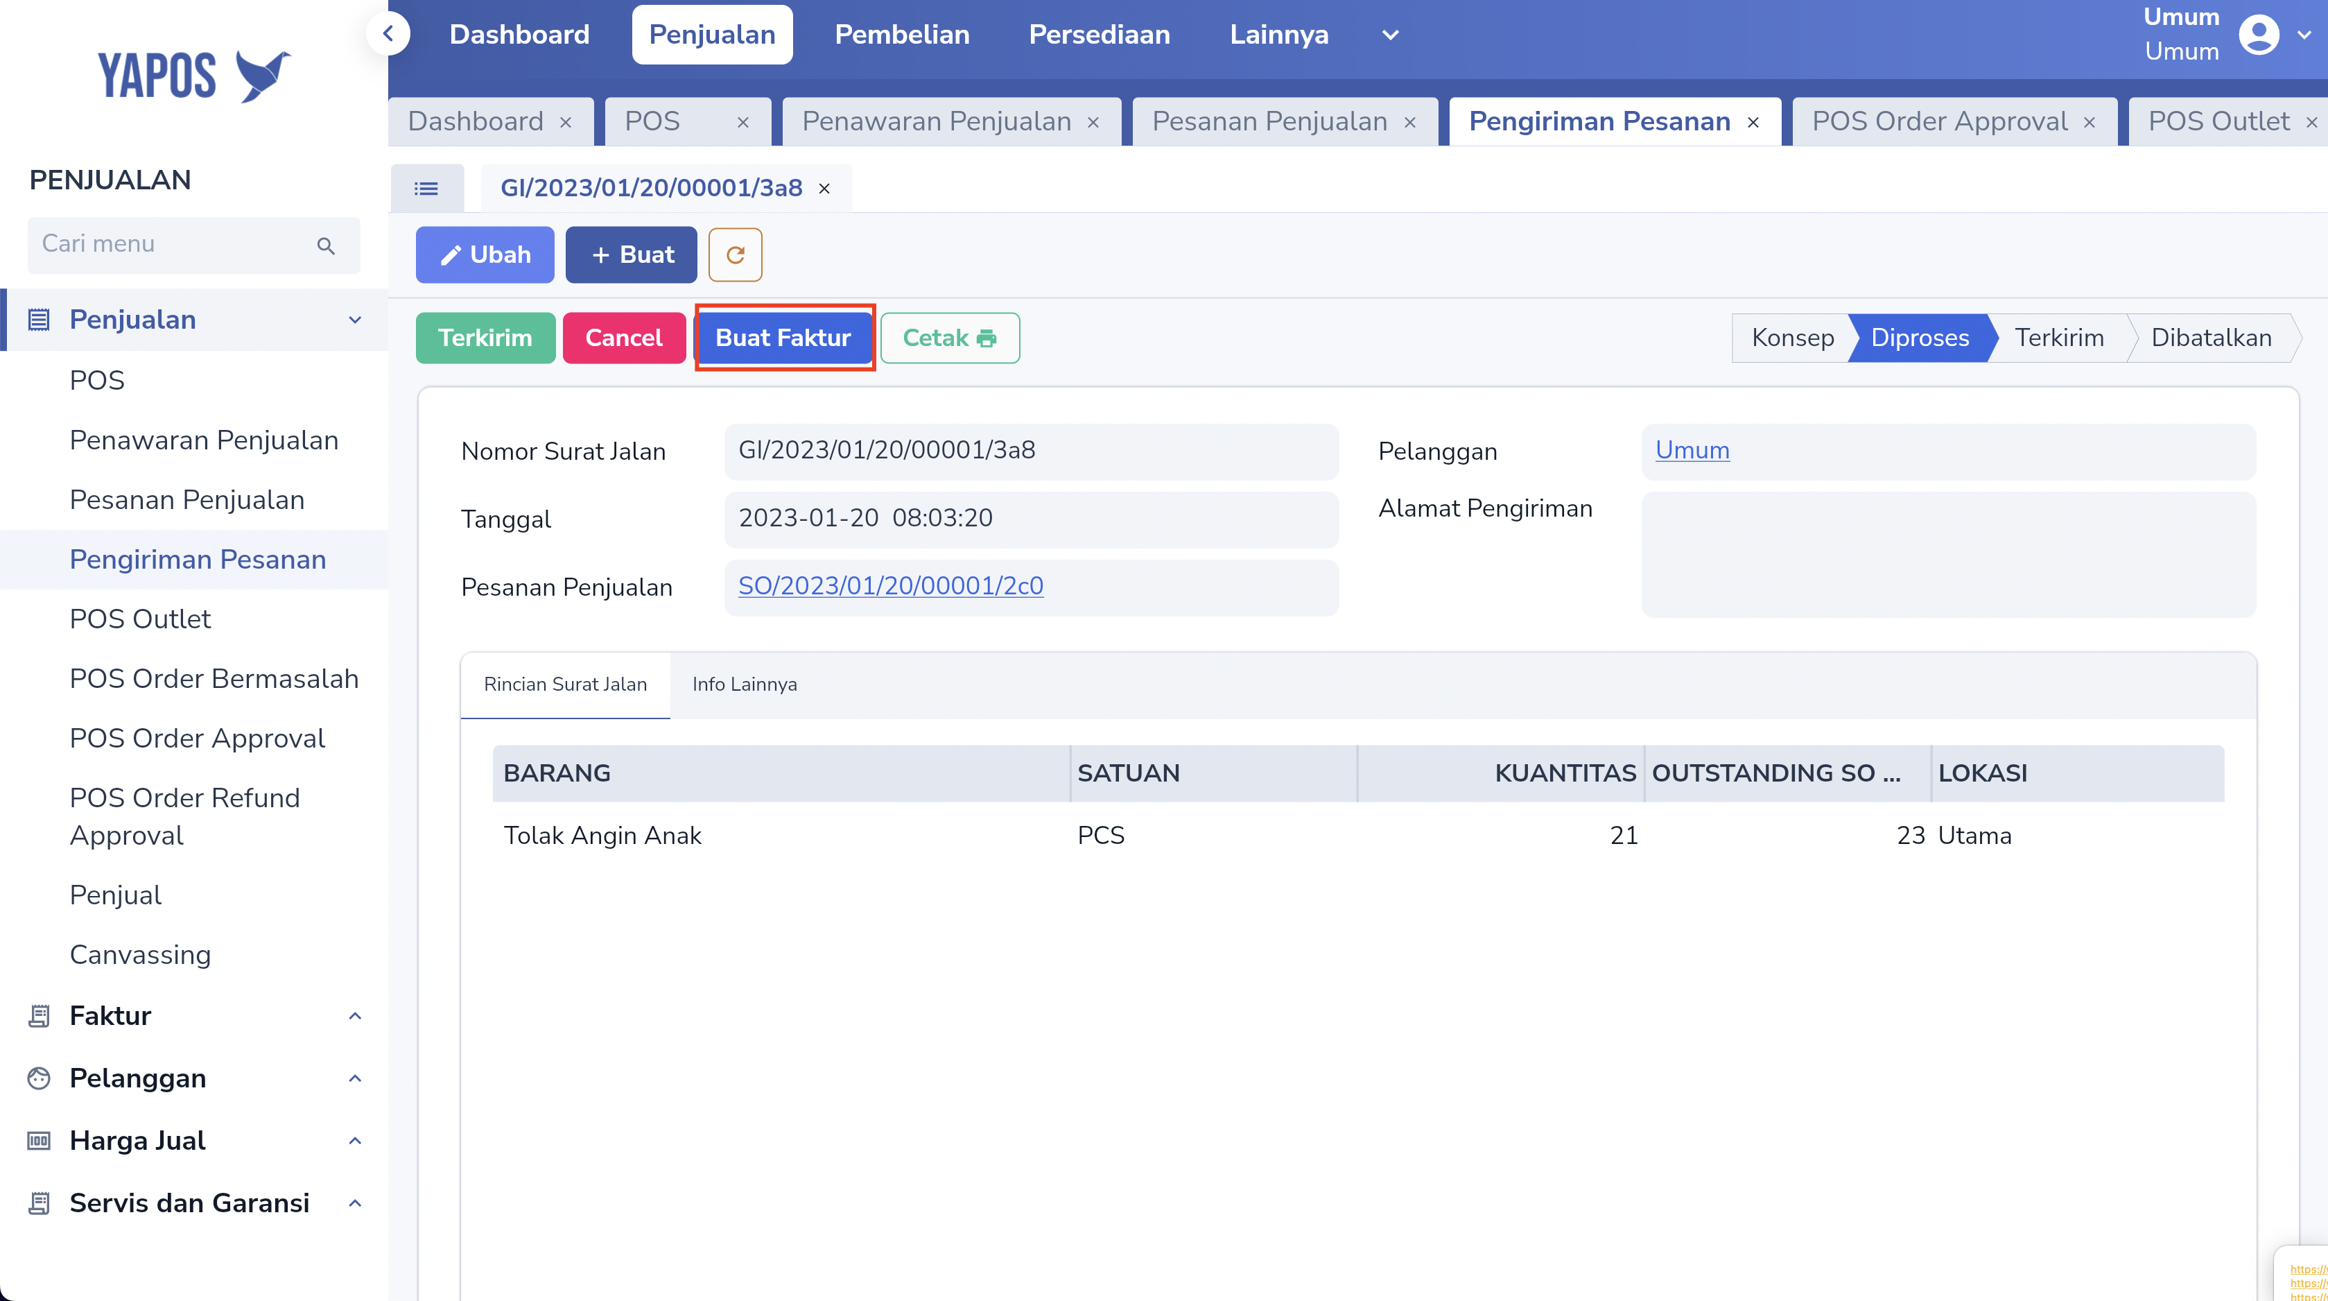
Task: Open the Umum customer link
Action: point(1693,450)
